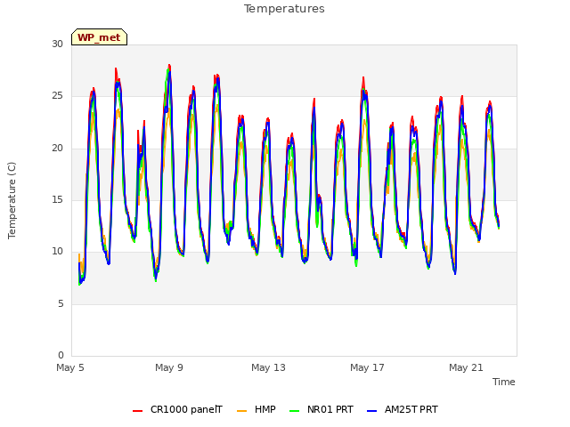Click the orange HMP legend swatch
Screen dimensions: 570x427
pos(241,411)
